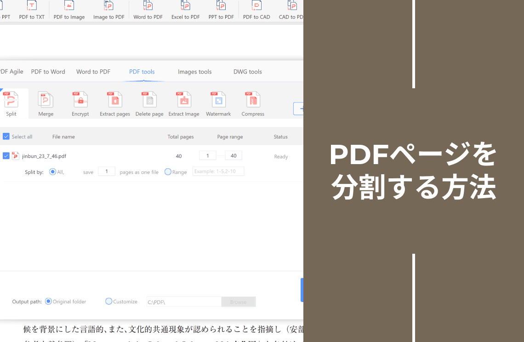Switch to the Images tools tab
The height and width of the screenshot is (342, 524).
point(194,72)
